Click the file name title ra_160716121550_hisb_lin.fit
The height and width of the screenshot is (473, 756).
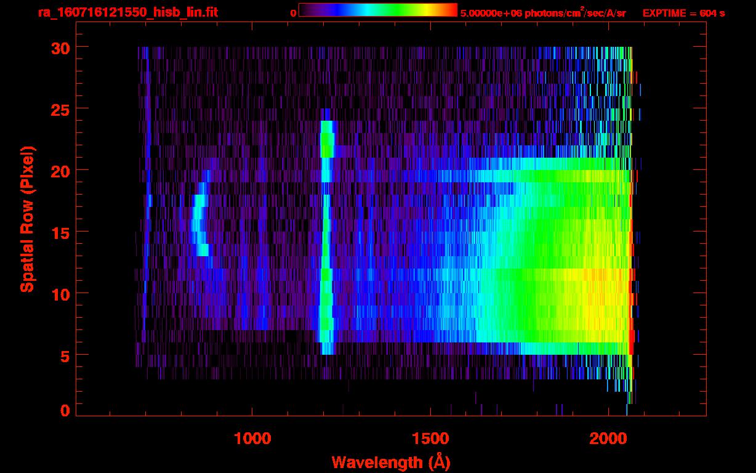point(127,12)
